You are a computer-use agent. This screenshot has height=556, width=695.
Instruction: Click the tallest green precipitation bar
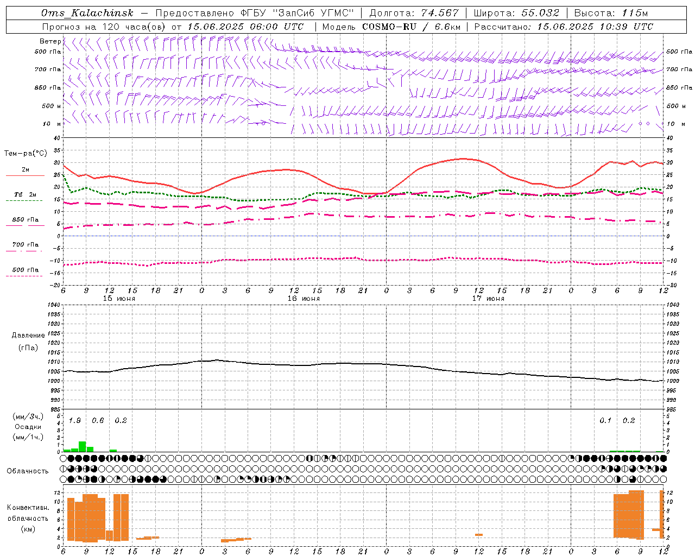coord(83,447)
